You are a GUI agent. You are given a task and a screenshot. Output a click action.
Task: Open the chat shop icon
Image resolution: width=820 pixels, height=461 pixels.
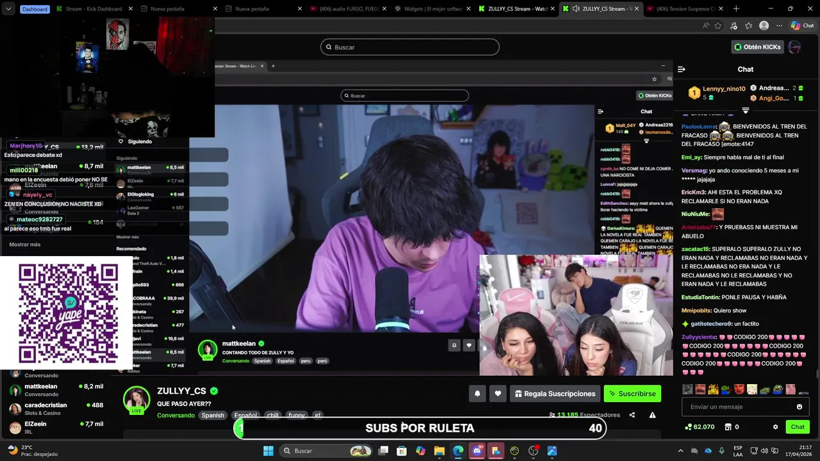click(728, 427)
